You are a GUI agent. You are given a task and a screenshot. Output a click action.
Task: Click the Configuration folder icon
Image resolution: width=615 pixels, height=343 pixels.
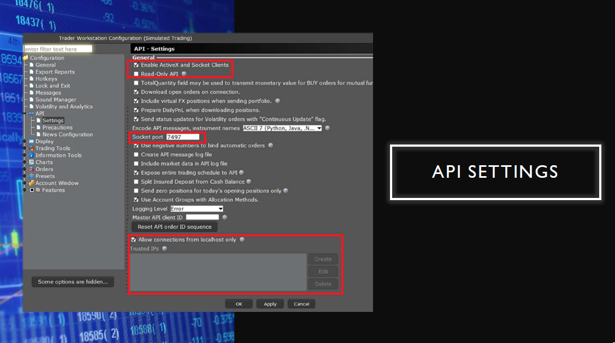point(26,58)
